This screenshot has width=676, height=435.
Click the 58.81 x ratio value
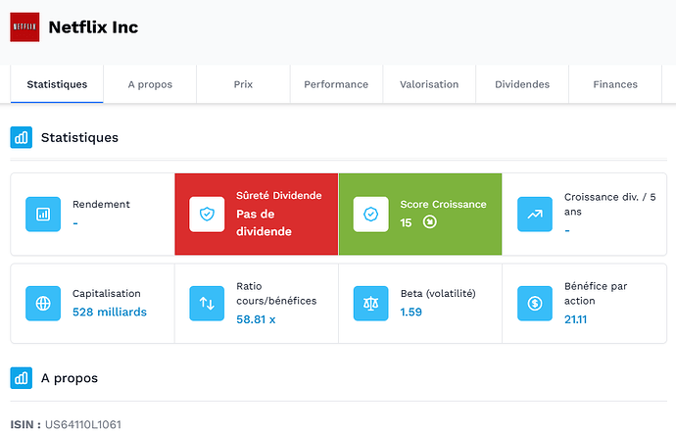click(x=256, y=319)
